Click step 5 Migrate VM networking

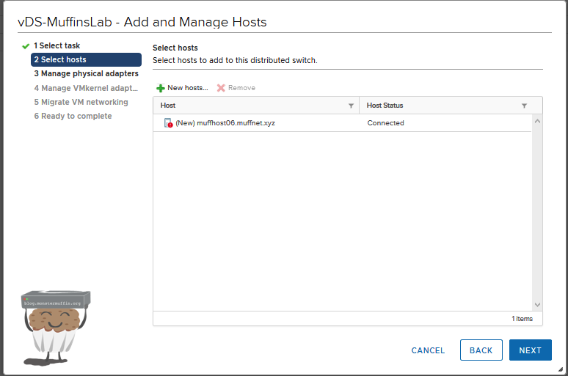[81, 102]
